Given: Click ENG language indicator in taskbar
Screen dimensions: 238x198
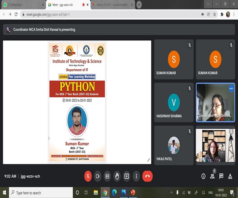Looking at the screenshot, I should pos(210,192).
